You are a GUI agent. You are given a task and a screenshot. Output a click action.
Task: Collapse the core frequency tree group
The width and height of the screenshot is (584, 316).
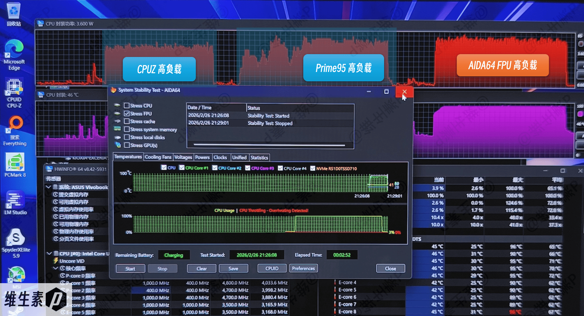pyautogui.click(x=55, y=268)
